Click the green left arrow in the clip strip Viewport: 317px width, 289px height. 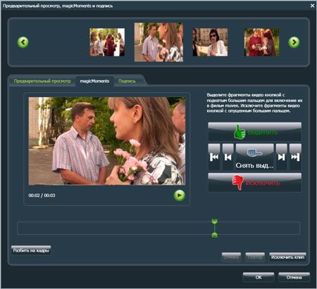point(23,42)
